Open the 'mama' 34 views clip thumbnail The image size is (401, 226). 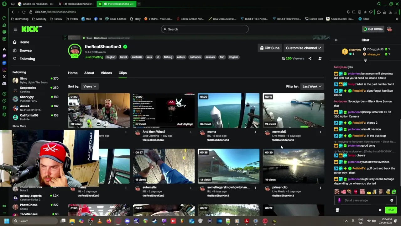click(229, 110)
